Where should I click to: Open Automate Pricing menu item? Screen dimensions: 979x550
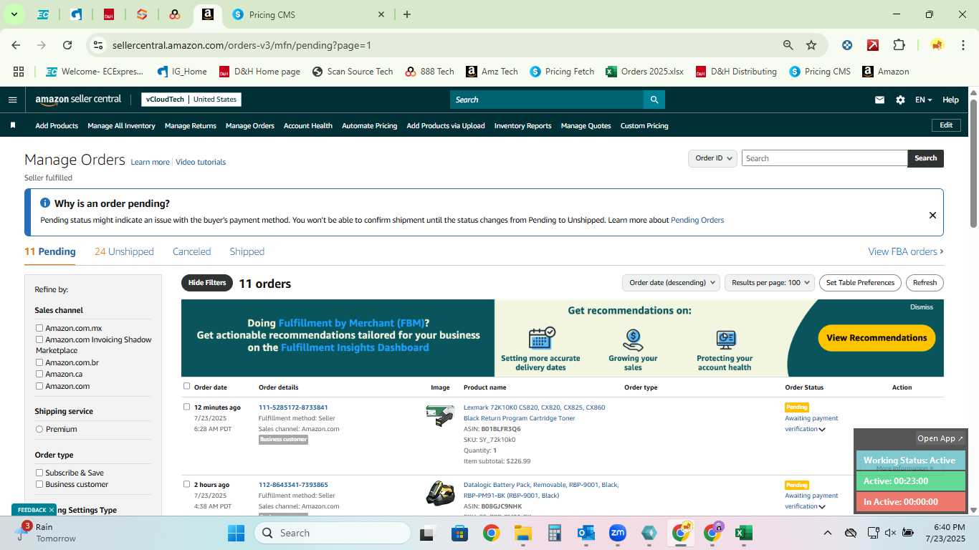[x=369, y=125]
